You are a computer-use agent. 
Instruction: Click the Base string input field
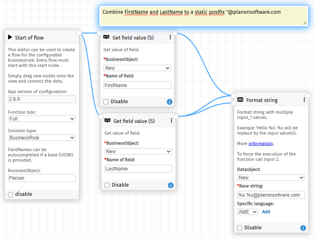click(271, 195)
